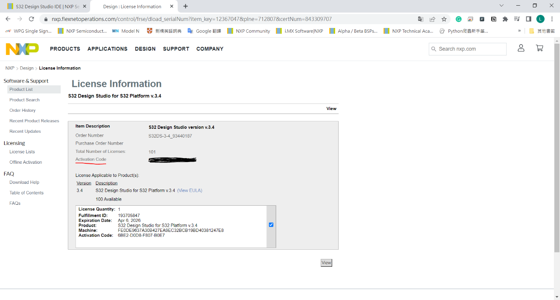Viewport: 560px width, 300px height.
Task: Expand the tab search chevron
Action: click(501, 6)
